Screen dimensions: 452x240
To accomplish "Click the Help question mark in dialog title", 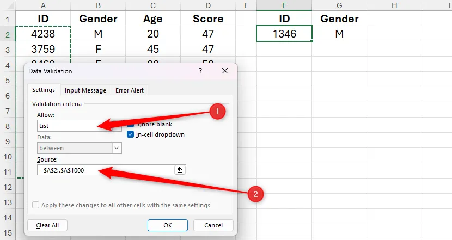I will coord(200,71).
